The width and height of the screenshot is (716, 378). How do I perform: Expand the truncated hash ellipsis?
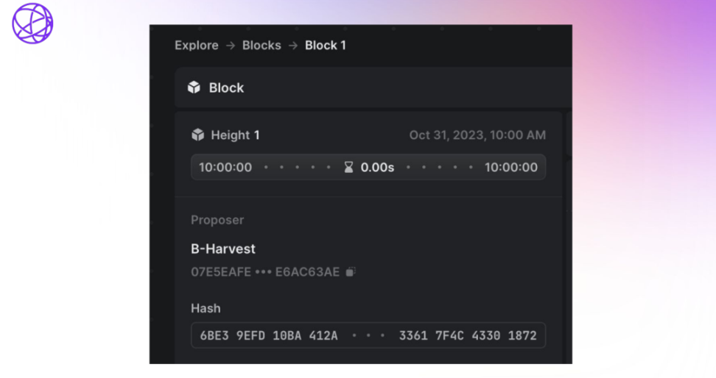tap(368, 336)
